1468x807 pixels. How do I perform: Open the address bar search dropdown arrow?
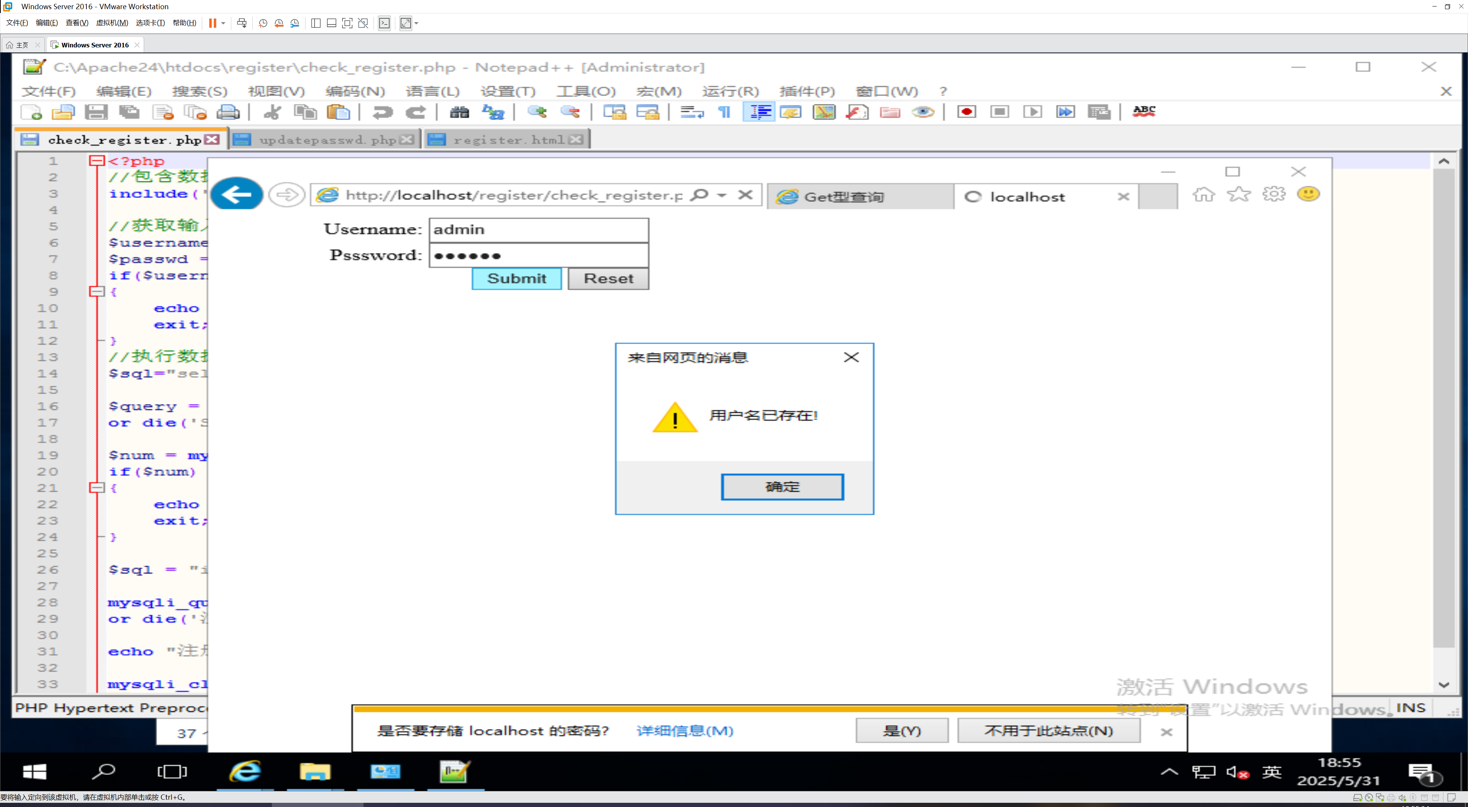722,195
